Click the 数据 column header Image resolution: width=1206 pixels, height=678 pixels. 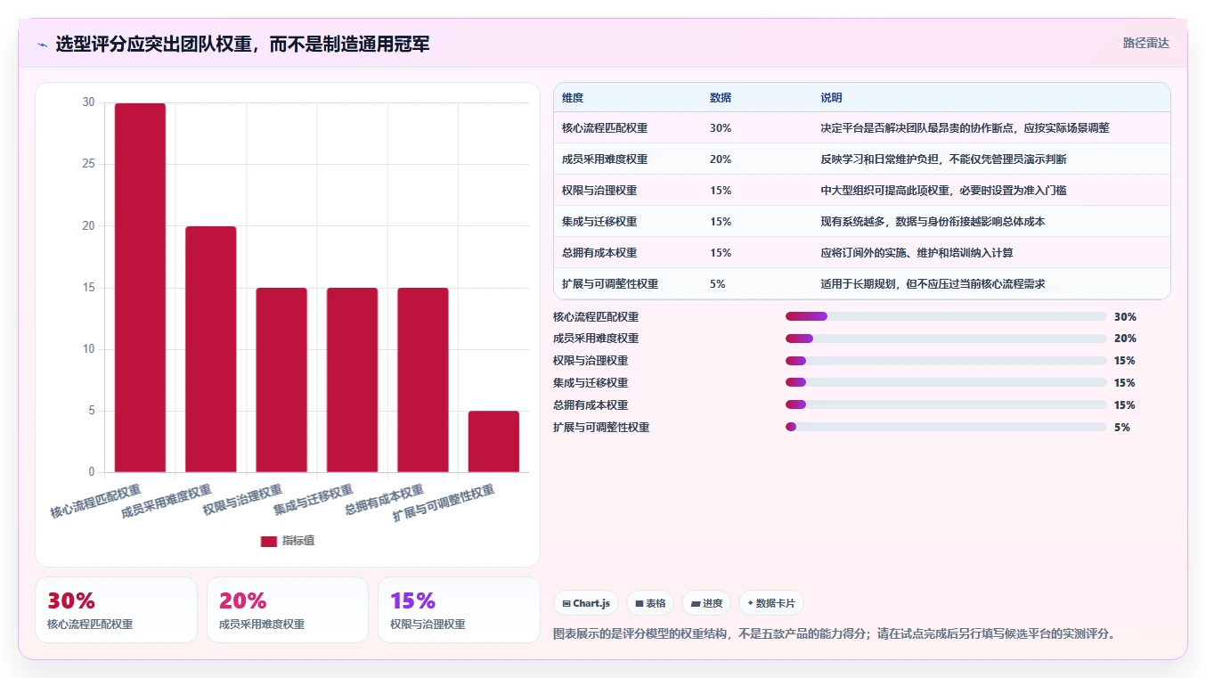pos(721,97)
